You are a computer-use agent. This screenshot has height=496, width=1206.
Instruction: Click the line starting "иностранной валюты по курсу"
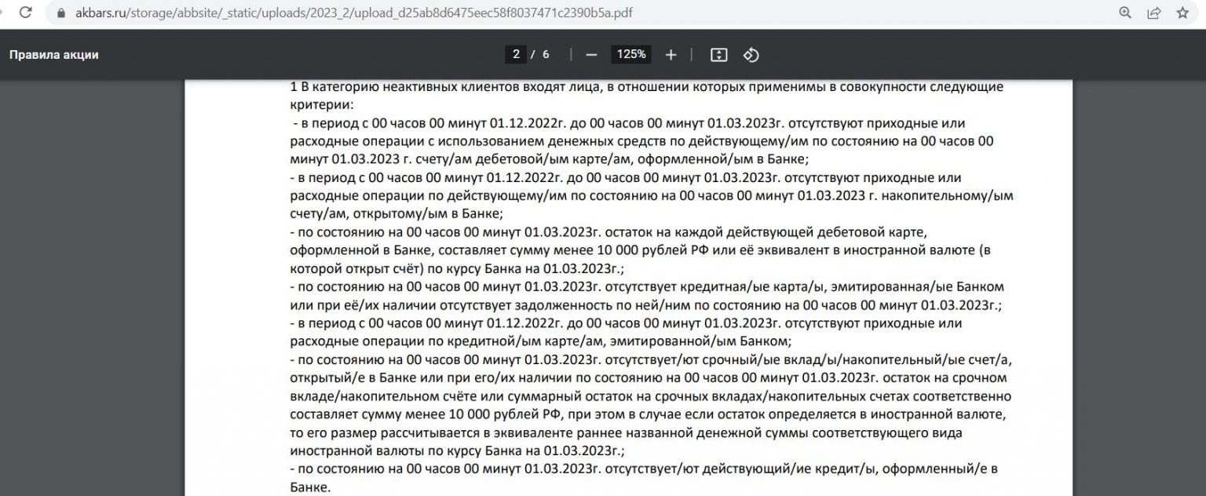click(457, 450)
